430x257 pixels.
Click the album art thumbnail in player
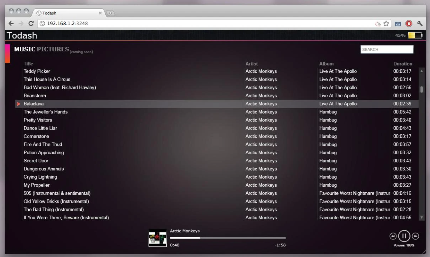click(x=157, y=238)
